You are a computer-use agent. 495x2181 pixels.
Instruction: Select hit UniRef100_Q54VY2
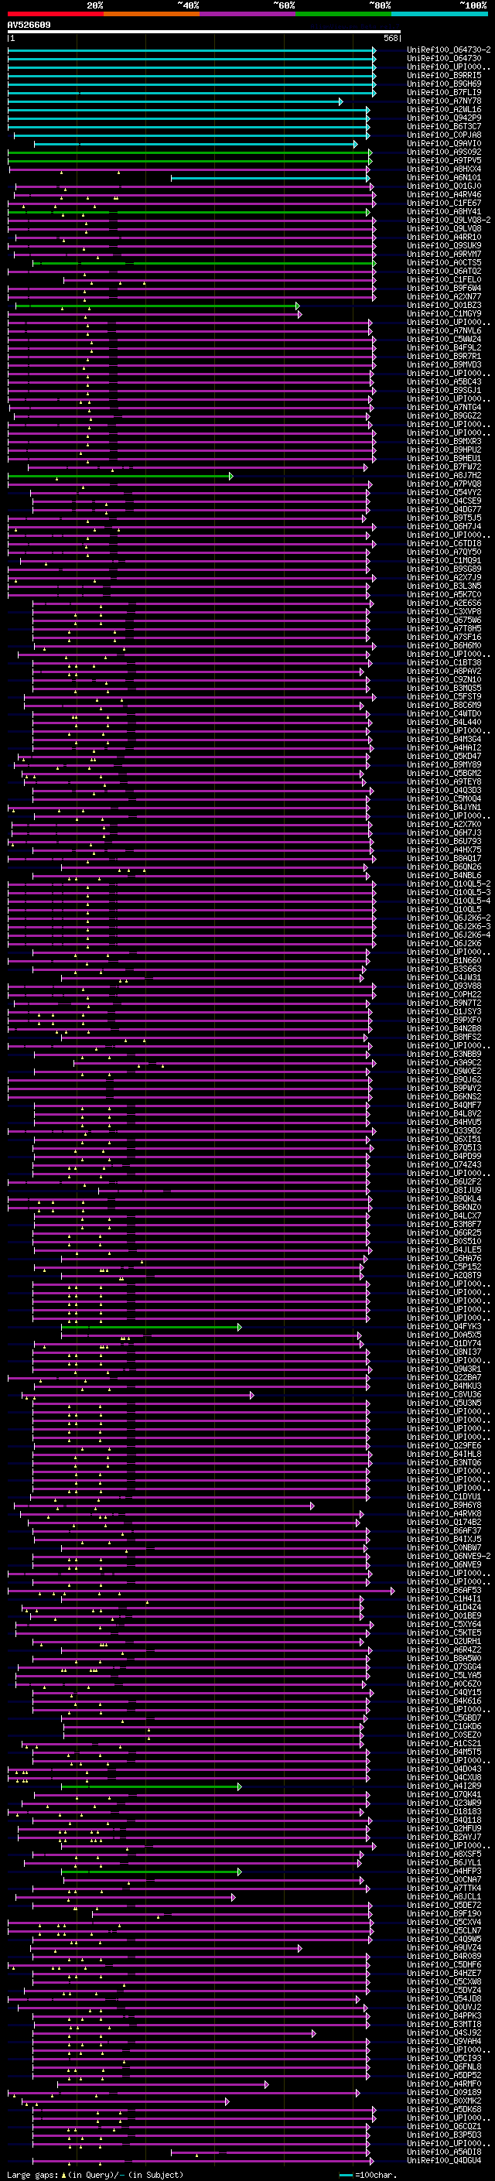click(444, 493)
